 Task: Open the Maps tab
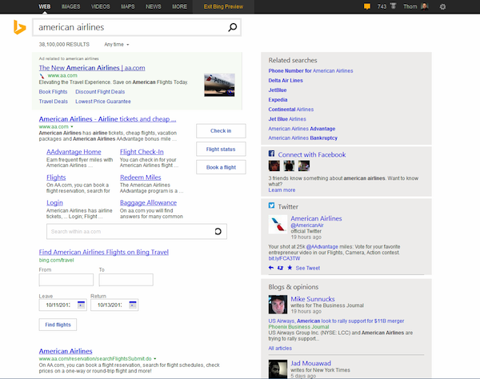pos(128,6)
